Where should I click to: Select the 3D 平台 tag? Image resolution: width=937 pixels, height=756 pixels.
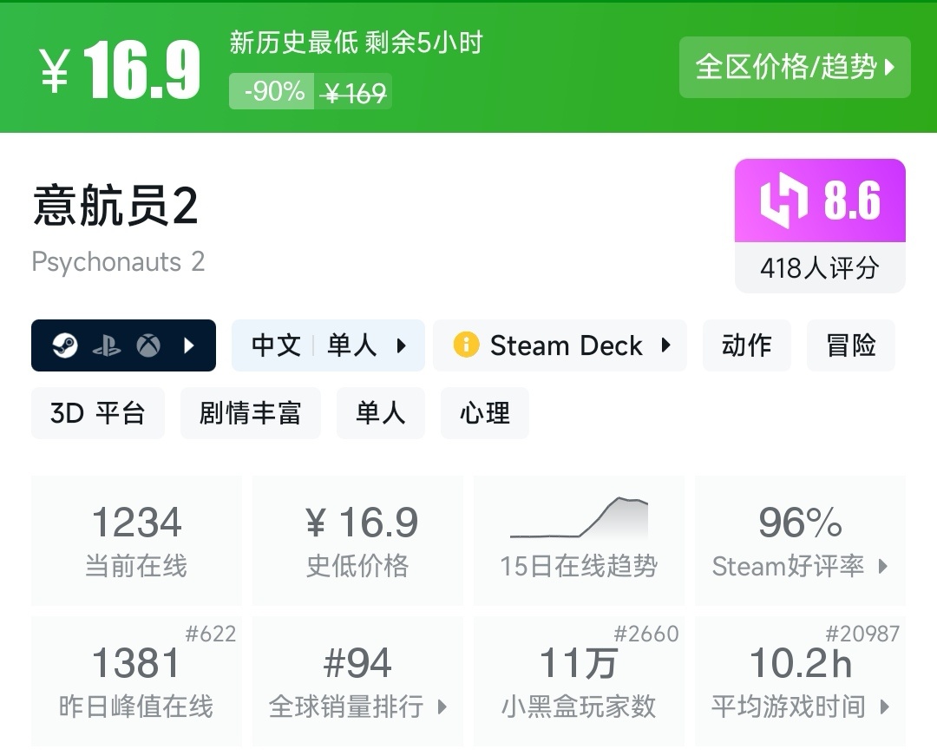[x=97, y=413]
